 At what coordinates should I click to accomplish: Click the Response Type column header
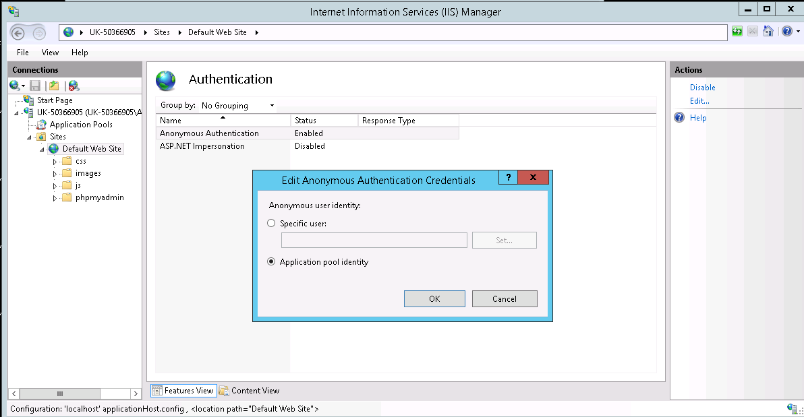click(x=408, y=121)
